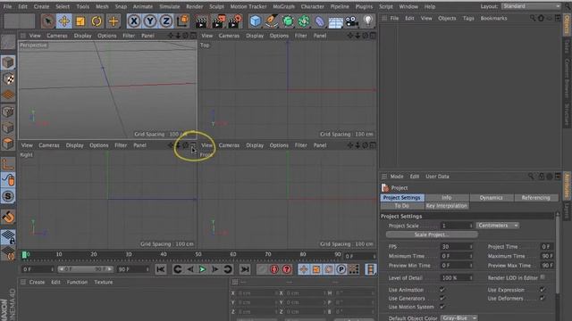Add a deformer object
This screenshot has height=321, width=572.
[320, 21]
